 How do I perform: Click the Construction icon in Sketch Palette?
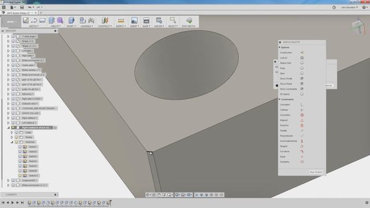[x=302, y=53]
